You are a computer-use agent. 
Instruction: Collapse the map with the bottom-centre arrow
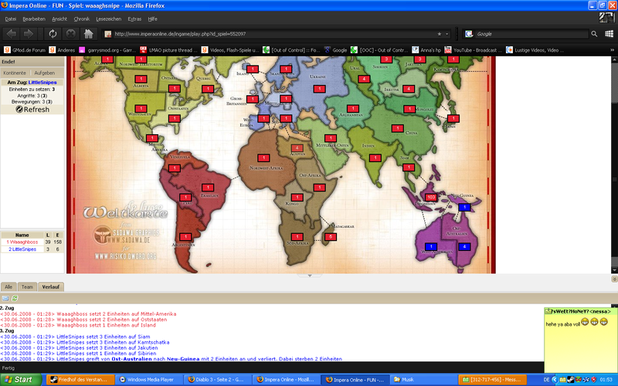(310, 276)
